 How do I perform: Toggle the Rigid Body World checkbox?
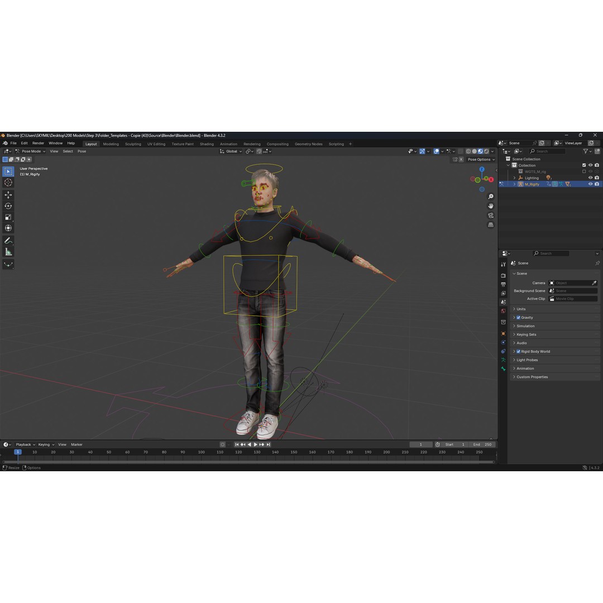518,352
